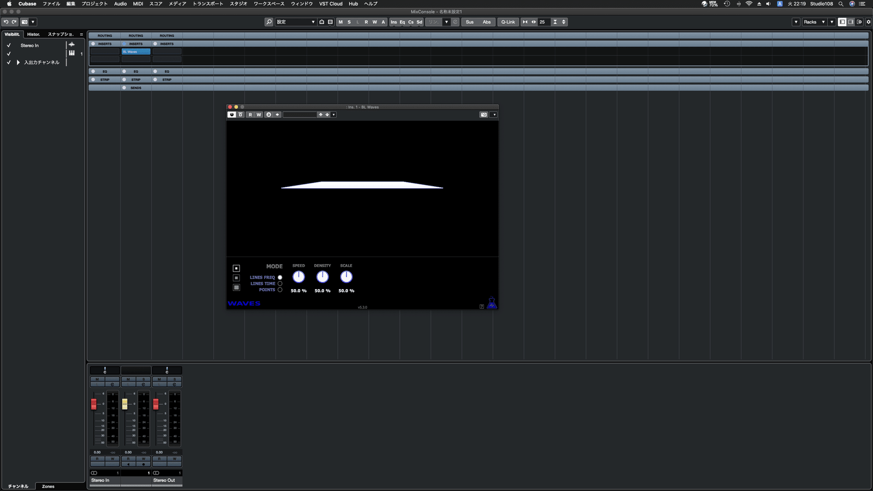Image resolution: width=873 pixels, height=491 pixels.
Task: Click plugin bypass icon in BL Waves window
Action: click(240, 115)
